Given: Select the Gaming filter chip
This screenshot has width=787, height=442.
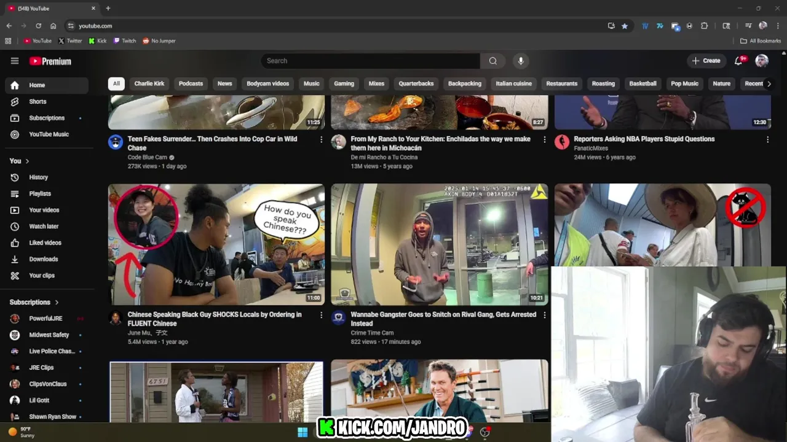Looking at the screenshot, I should (x=344, y=83).
